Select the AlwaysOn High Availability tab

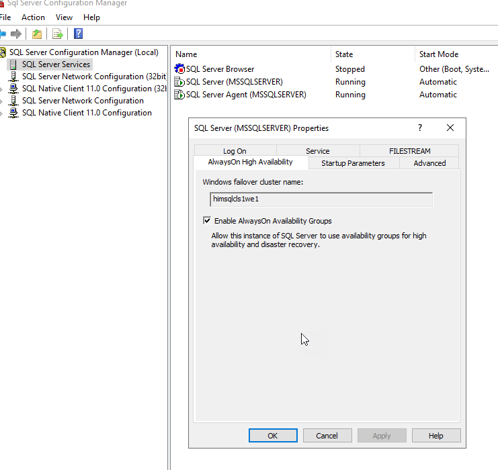[250, 162]
